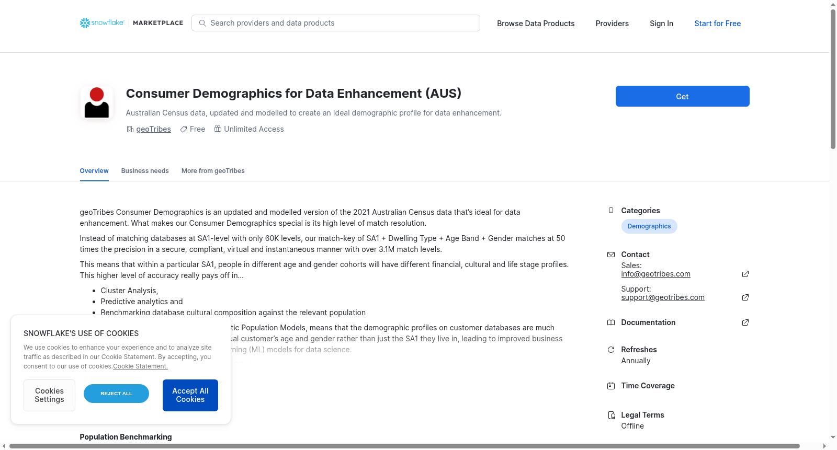This screenshot has height=450, width=837.
Task: Accept All Cookies in the banner
Action: pyautogui.click(x=190, y=395)
